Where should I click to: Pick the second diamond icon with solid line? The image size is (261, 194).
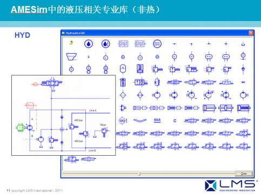[140, 95]
